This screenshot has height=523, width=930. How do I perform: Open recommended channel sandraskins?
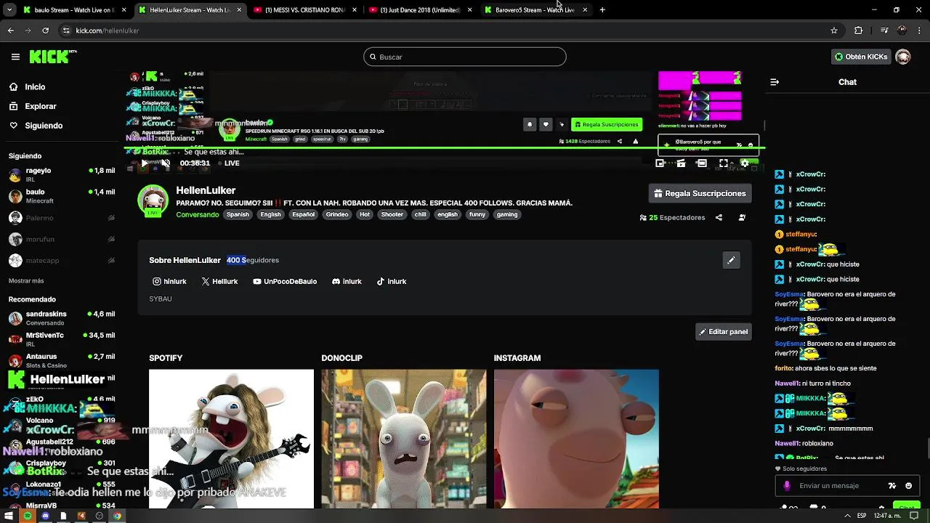[x=62, y=318]
